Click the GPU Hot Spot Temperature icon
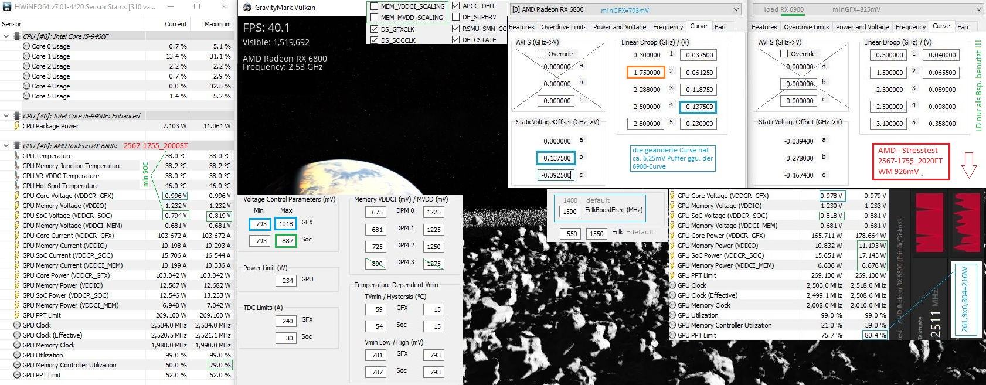 17,186
